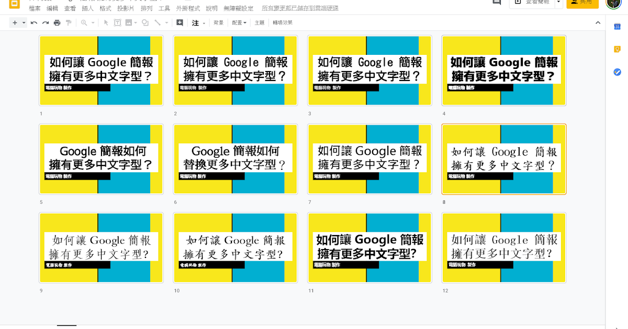Select slide 4 thumbnail with bold title

tap(504, 70)
